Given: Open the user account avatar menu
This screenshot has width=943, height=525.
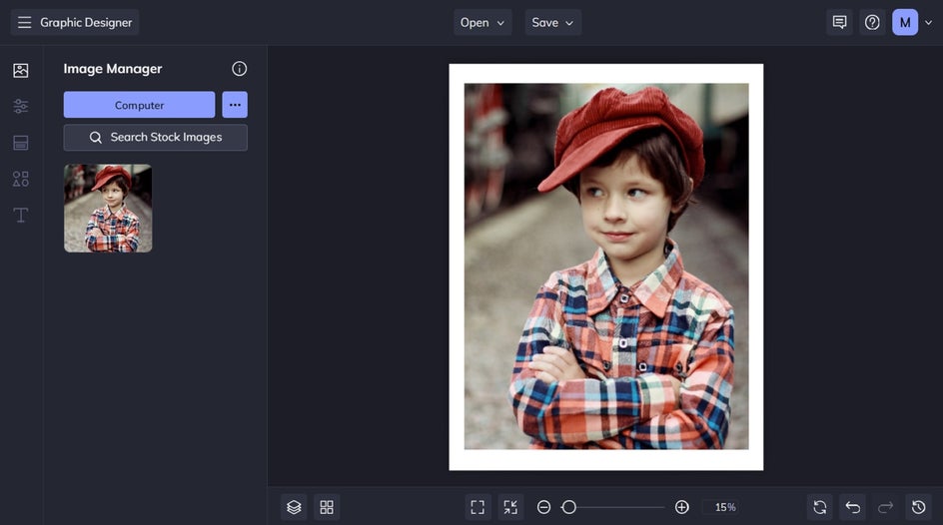Looking at the screenshot, I should 905,22.
